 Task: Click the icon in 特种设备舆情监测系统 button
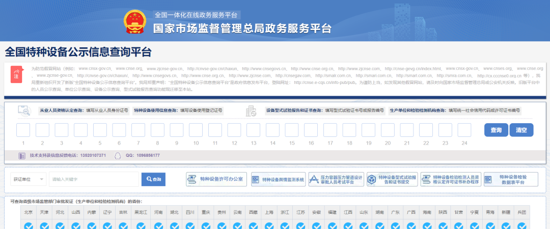click(x=255, y=180)
